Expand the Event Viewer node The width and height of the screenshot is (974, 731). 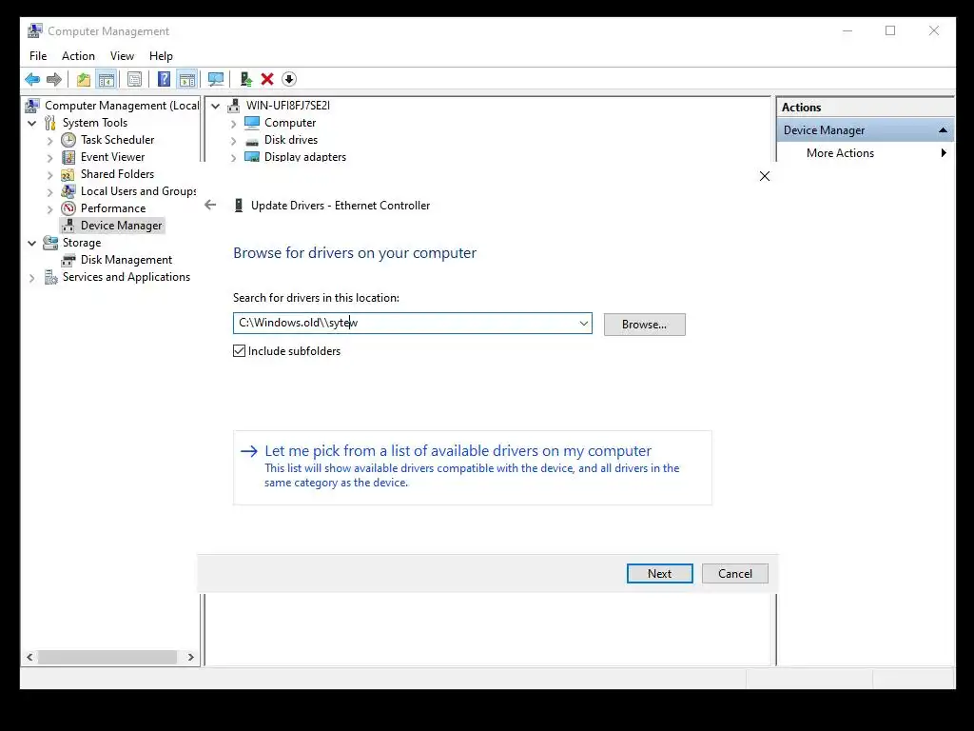(x=49, y=158)
